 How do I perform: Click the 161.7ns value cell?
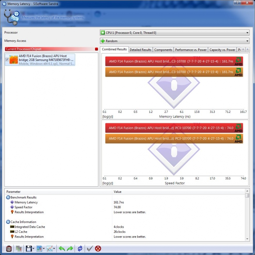click(119, 202)
